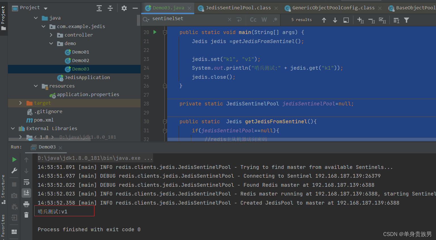Screen dimensions: 436x240
Task: Open the Favorites side tool window
Action: point(3,227)
